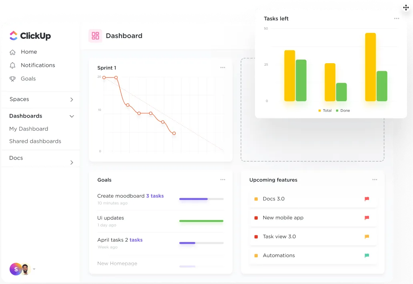Click the red flag on Docs 3.0
The image size is (413, 284).
click(367, 199)
